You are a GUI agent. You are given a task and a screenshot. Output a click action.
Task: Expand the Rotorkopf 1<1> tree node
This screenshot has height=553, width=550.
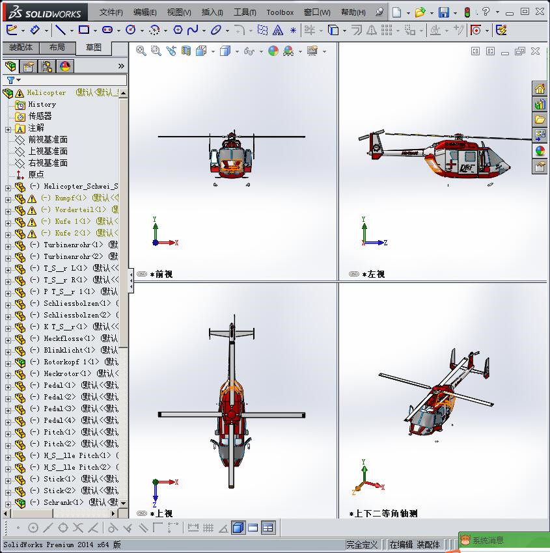pos(8,364)
